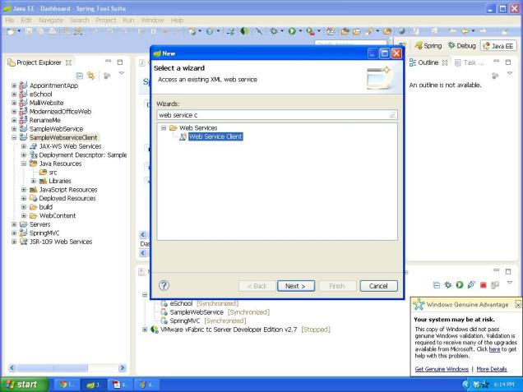Select Deployed Resources node
The height and width of the screenshot is (392, 523).
click(67, 198)
